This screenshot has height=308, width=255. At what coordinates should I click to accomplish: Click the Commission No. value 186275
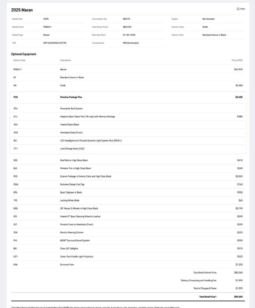click(126, 19)
